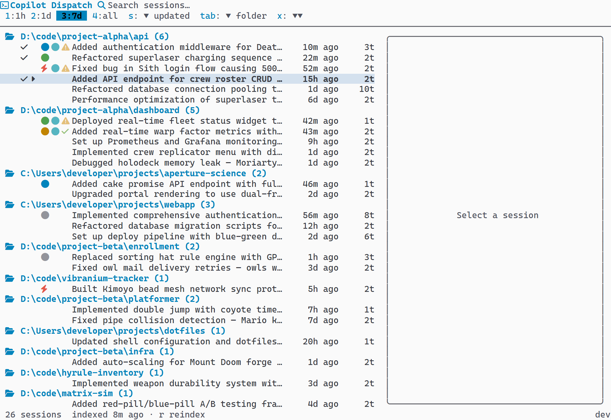611x420 pixels.
Task: Switch to the 1:1h time filter
Action: pos(15,16)
